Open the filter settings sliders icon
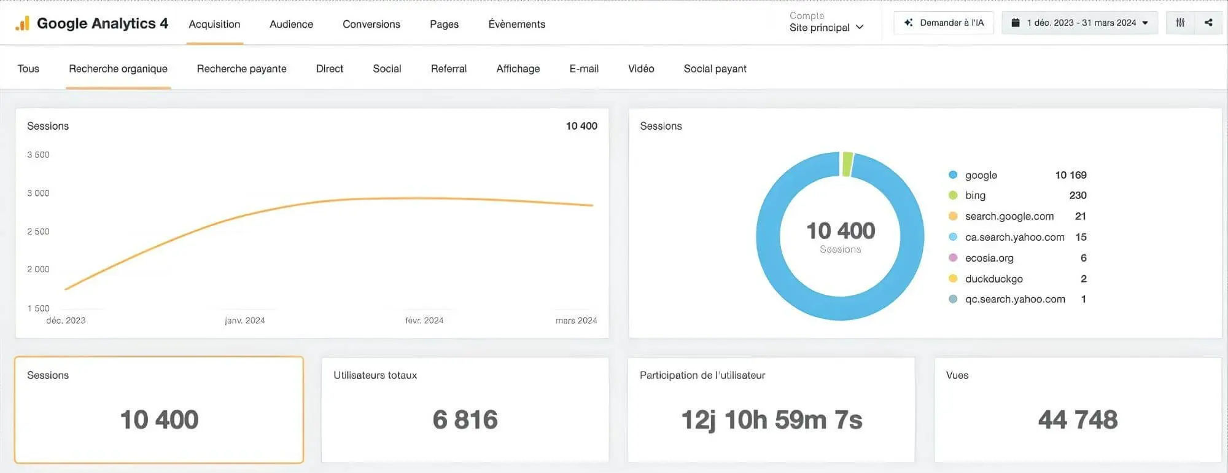The image size is (1228, 473). pos(1180,23)
